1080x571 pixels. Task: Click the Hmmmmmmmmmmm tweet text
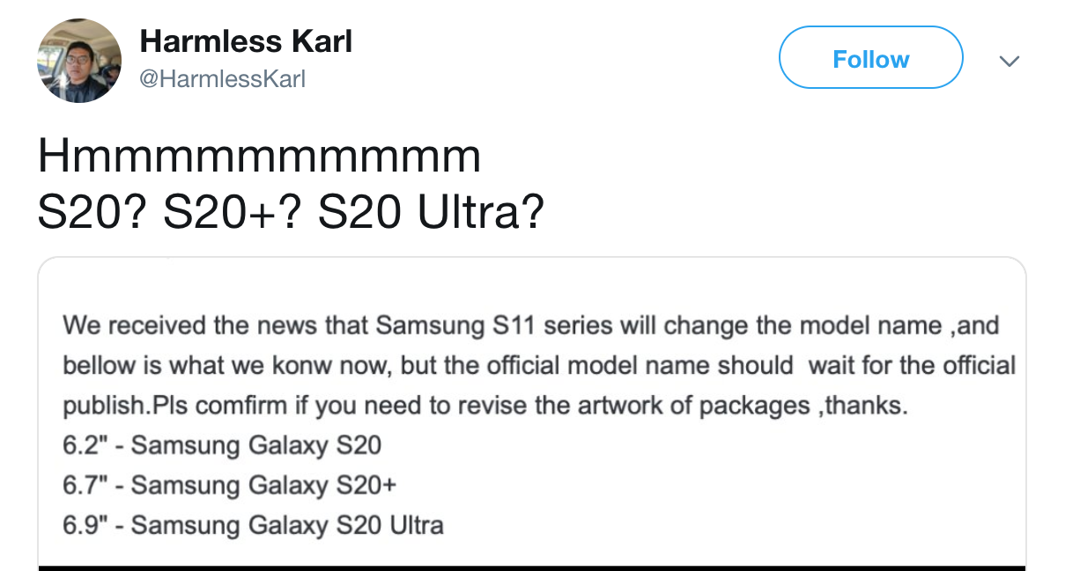[260, 158]
